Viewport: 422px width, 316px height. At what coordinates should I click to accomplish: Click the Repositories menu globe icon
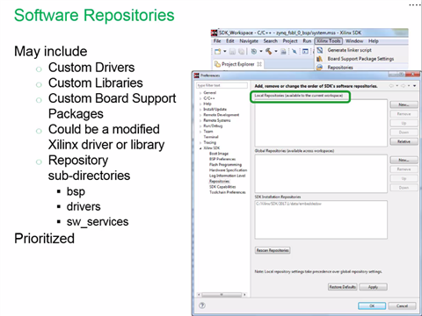pos(320,68)
